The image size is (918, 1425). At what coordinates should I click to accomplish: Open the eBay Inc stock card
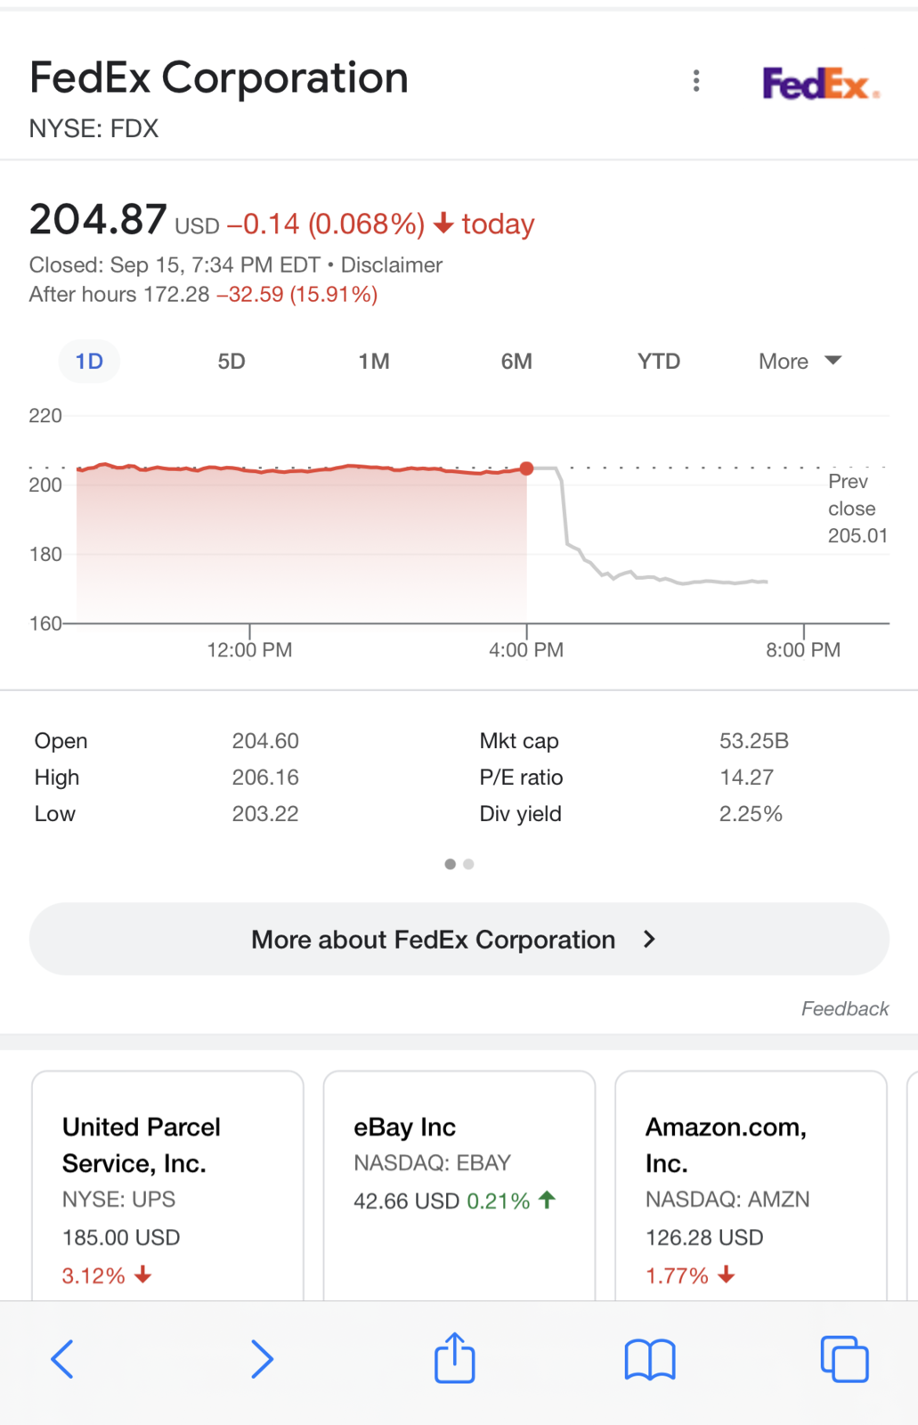[459, 1185]
